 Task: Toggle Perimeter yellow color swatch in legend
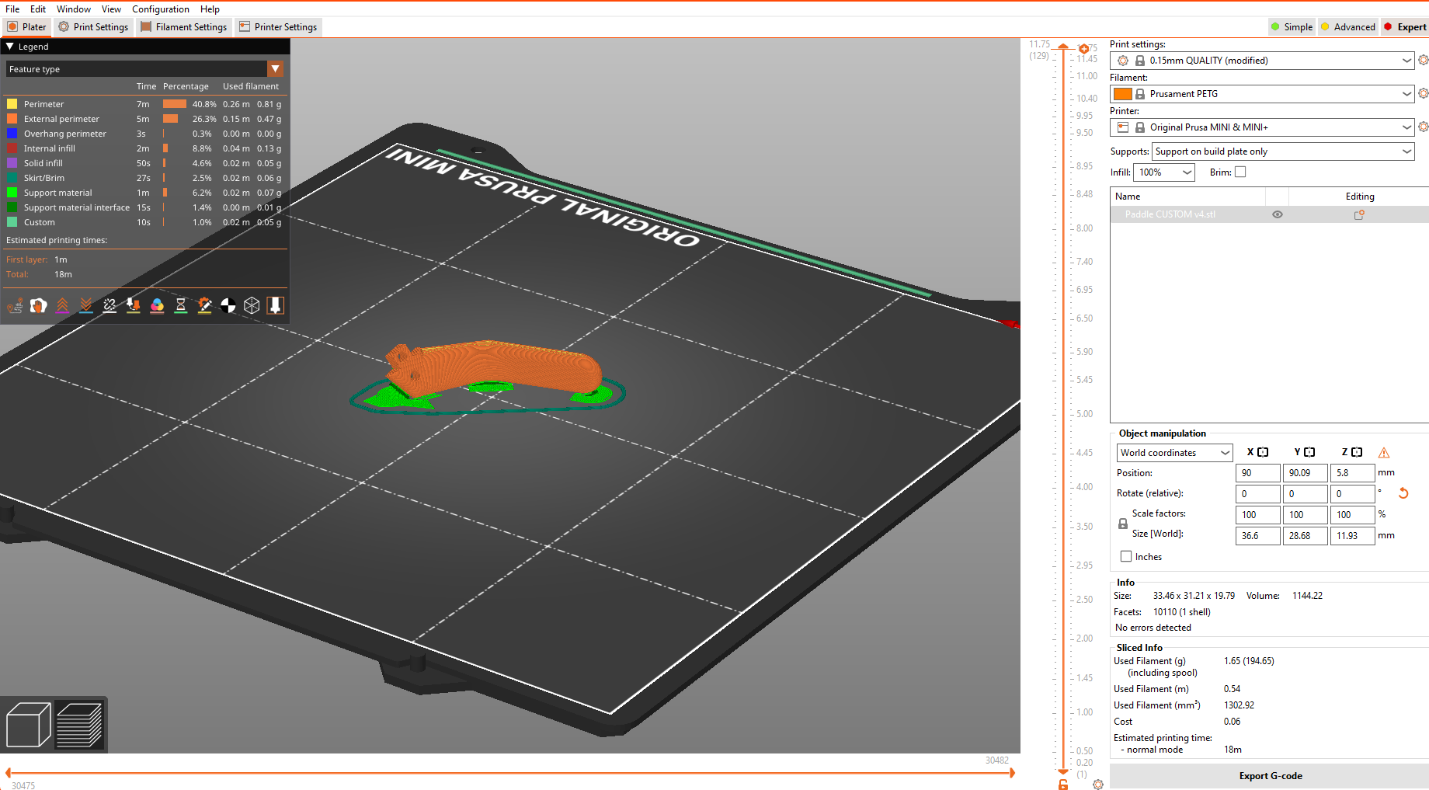coord(12,104)
